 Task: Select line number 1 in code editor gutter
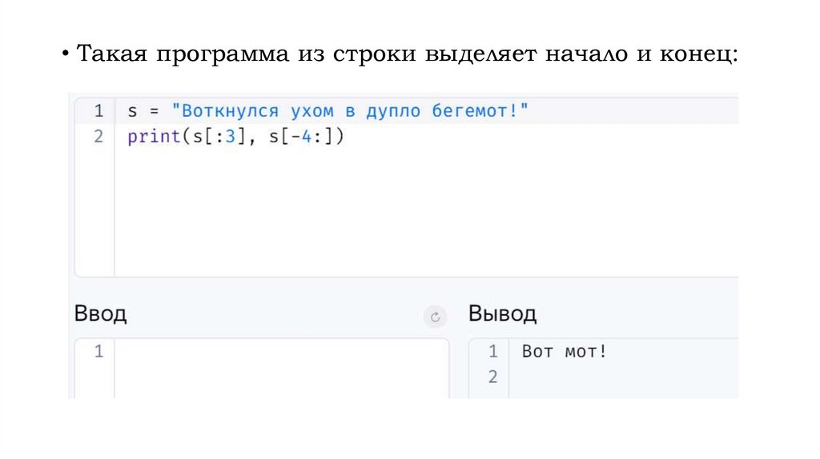click(x=98, y=111)
